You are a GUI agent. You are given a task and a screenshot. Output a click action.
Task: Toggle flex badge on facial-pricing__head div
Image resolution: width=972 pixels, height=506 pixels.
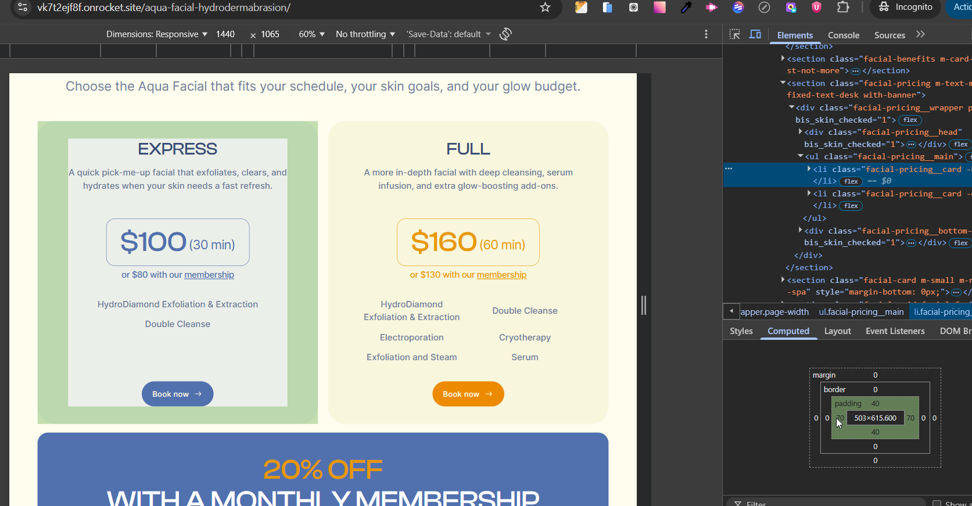coord(960,145)
